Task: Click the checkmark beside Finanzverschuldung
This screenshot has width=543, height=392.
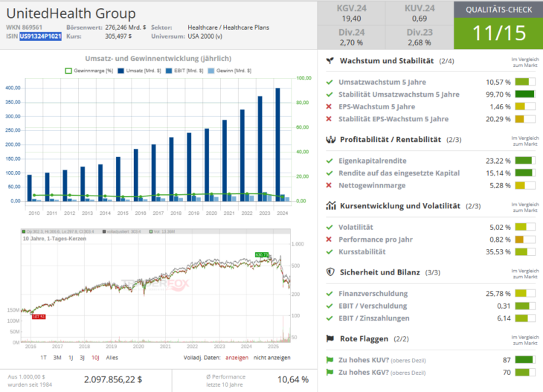Action: click(330, 294)
